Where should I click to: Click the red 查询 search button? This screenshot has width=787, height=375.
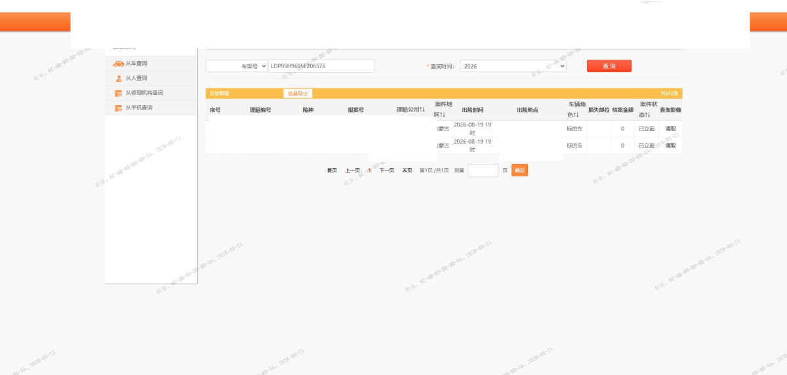tap(609, 66)
